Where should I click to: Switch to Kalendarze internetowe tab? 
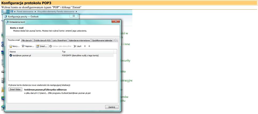point(79,40)
